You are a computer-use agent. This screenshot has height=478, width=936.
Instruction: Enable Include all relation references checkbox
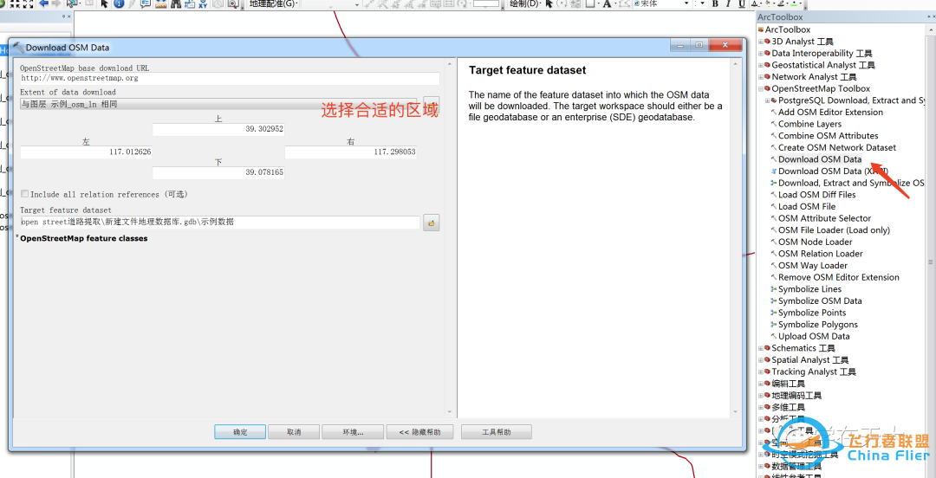(x=24, y=194)
